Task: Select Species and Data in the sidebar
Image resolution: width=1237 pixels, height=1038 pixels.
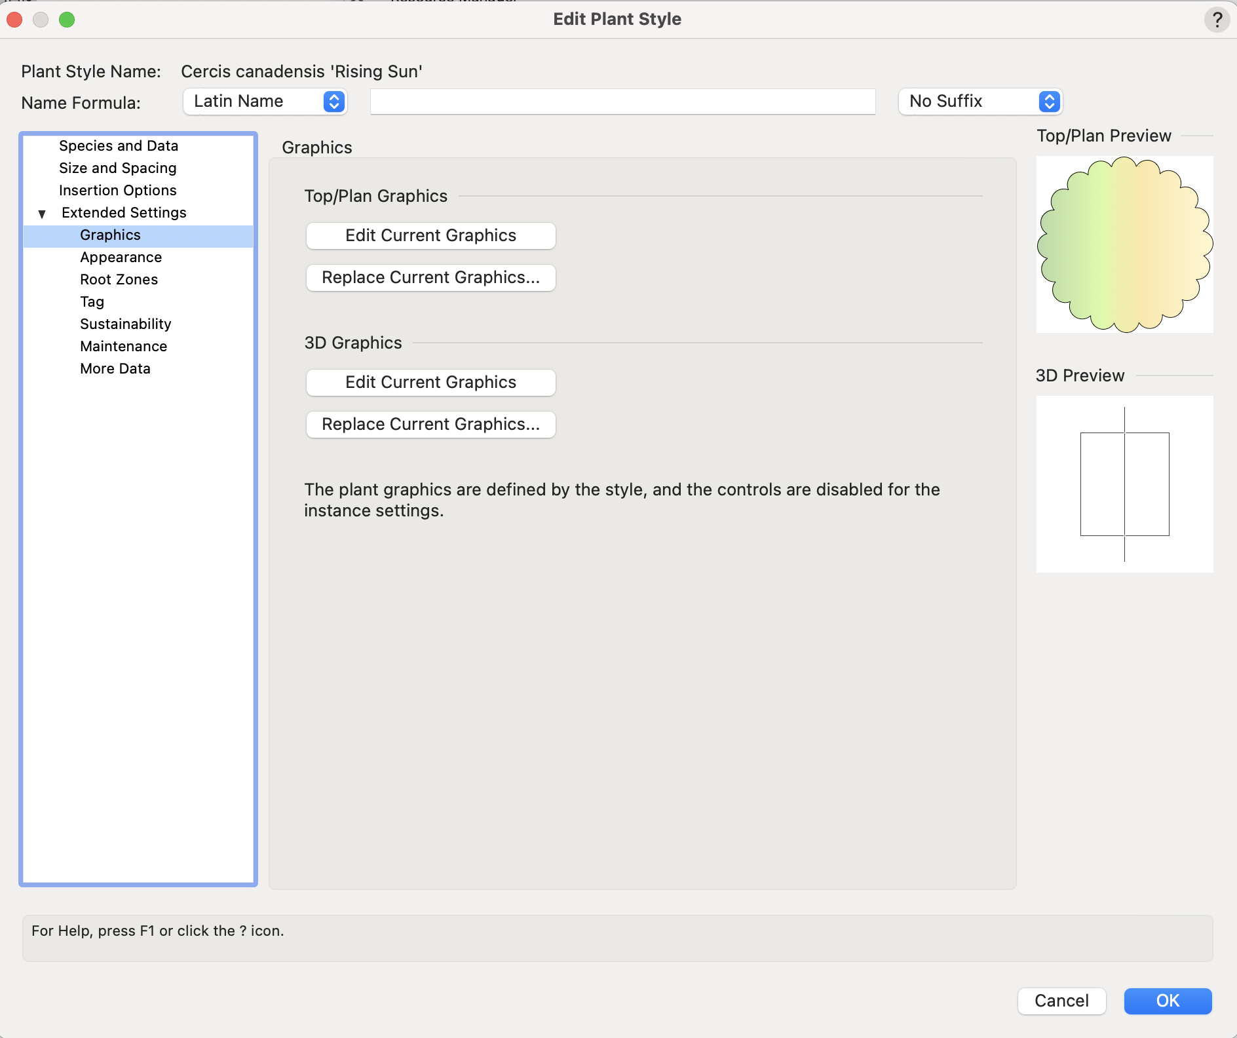Action: pos(118,145)
